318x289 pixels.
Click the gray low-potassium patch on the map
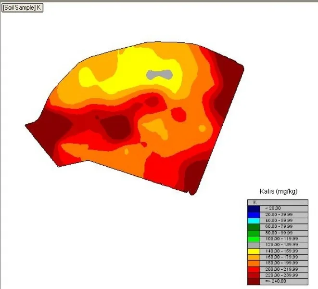(159, 75)
